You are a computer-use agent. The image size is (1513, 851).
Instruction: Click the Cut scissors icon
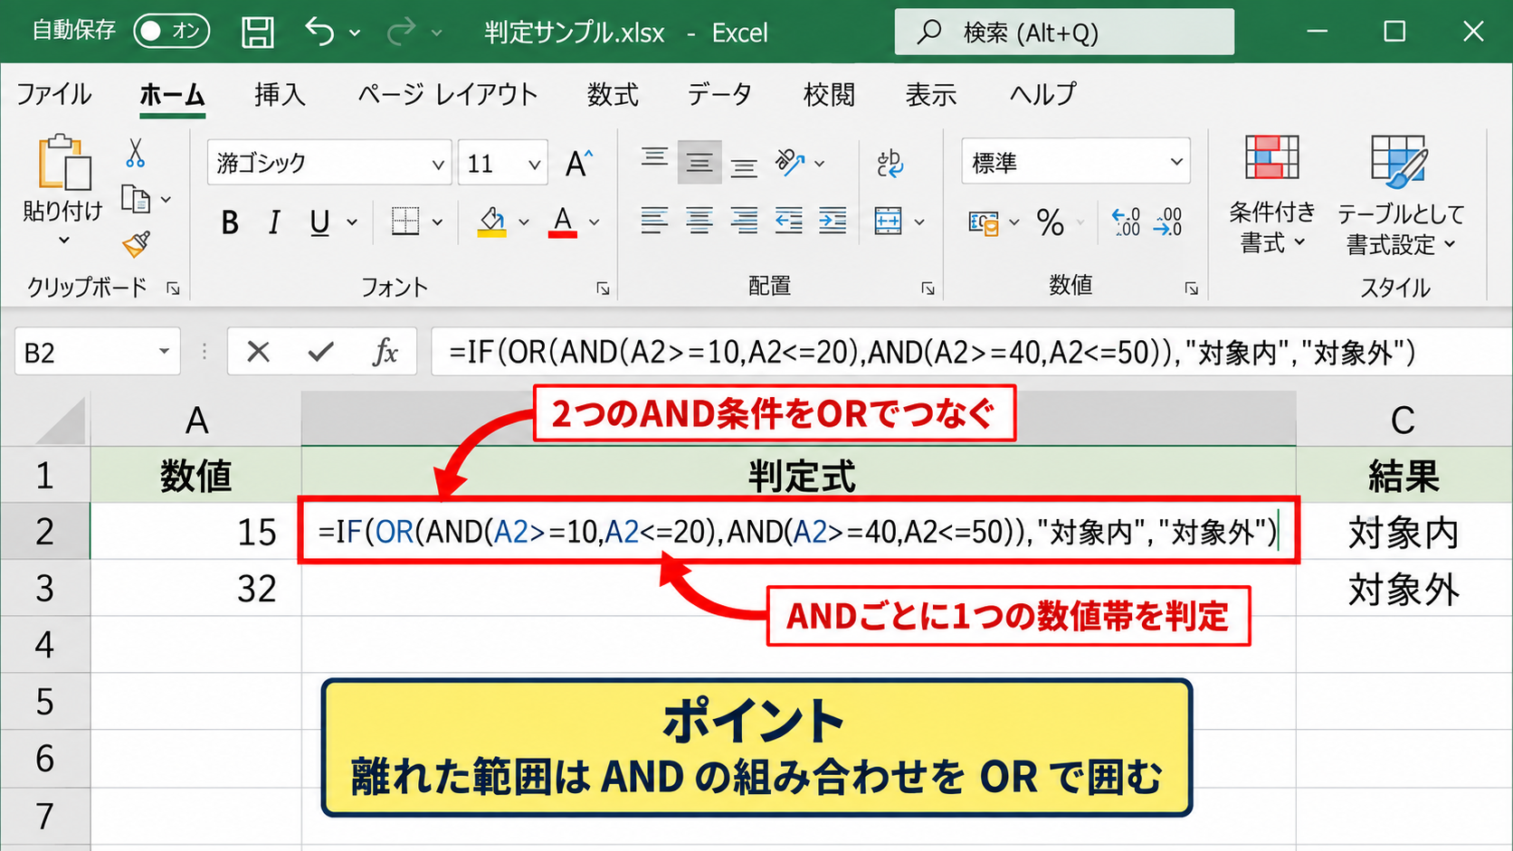[x=136, y=154]
